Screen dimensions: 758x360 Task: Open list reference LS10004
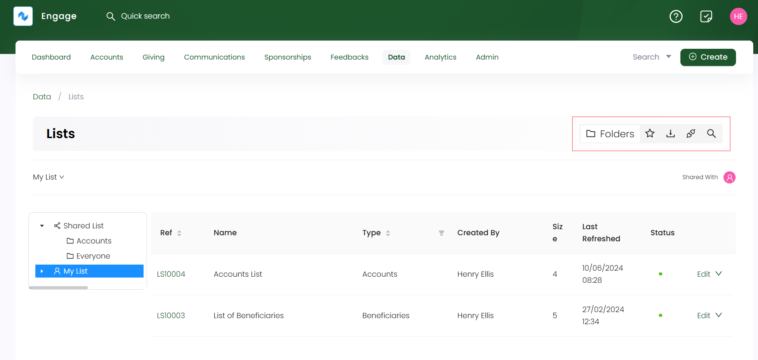(171, 274)
